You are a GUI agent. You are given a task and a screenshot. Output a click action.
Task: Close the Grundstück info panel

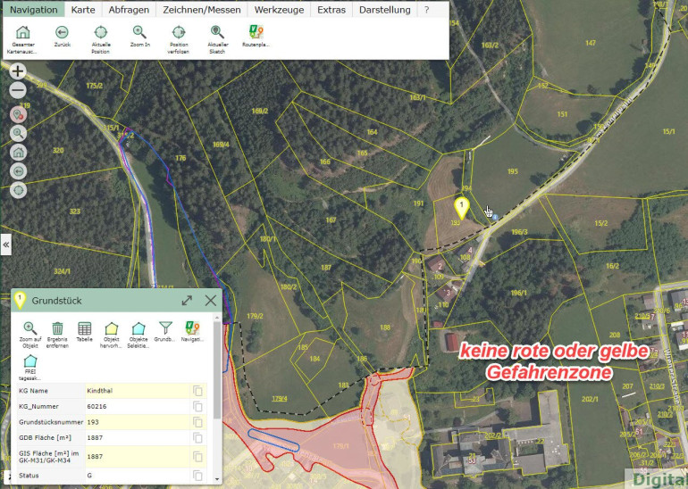pyautogui.click(x=211, y=301)
